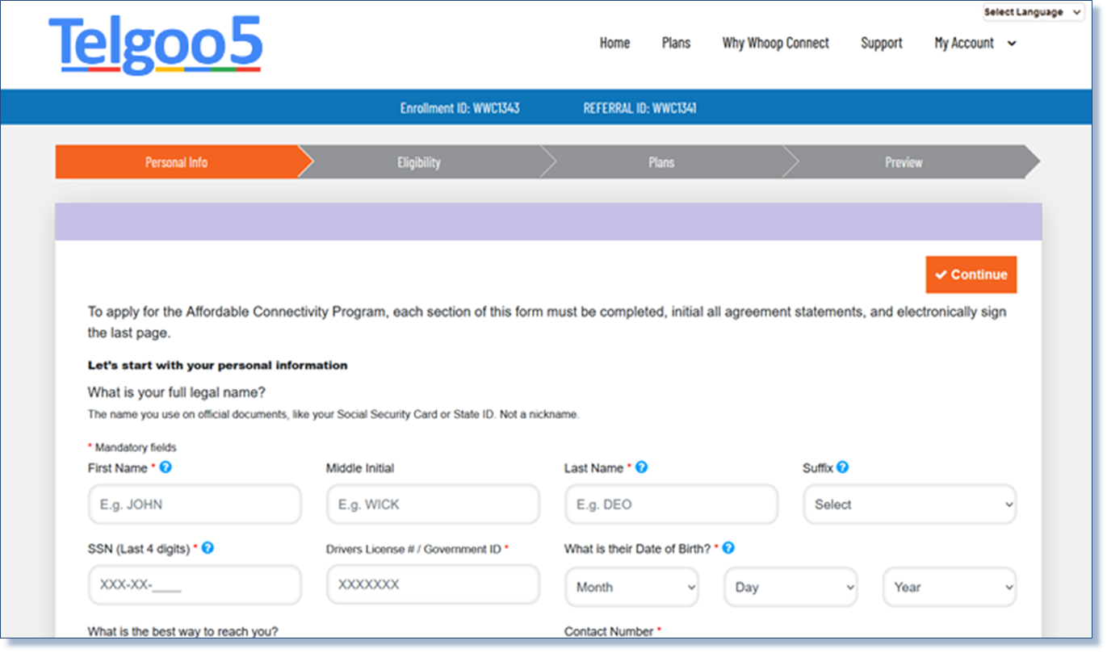The height and width of the screenshot is (653, 1107).
Task: Open the Support page
Action: (881, 43)
